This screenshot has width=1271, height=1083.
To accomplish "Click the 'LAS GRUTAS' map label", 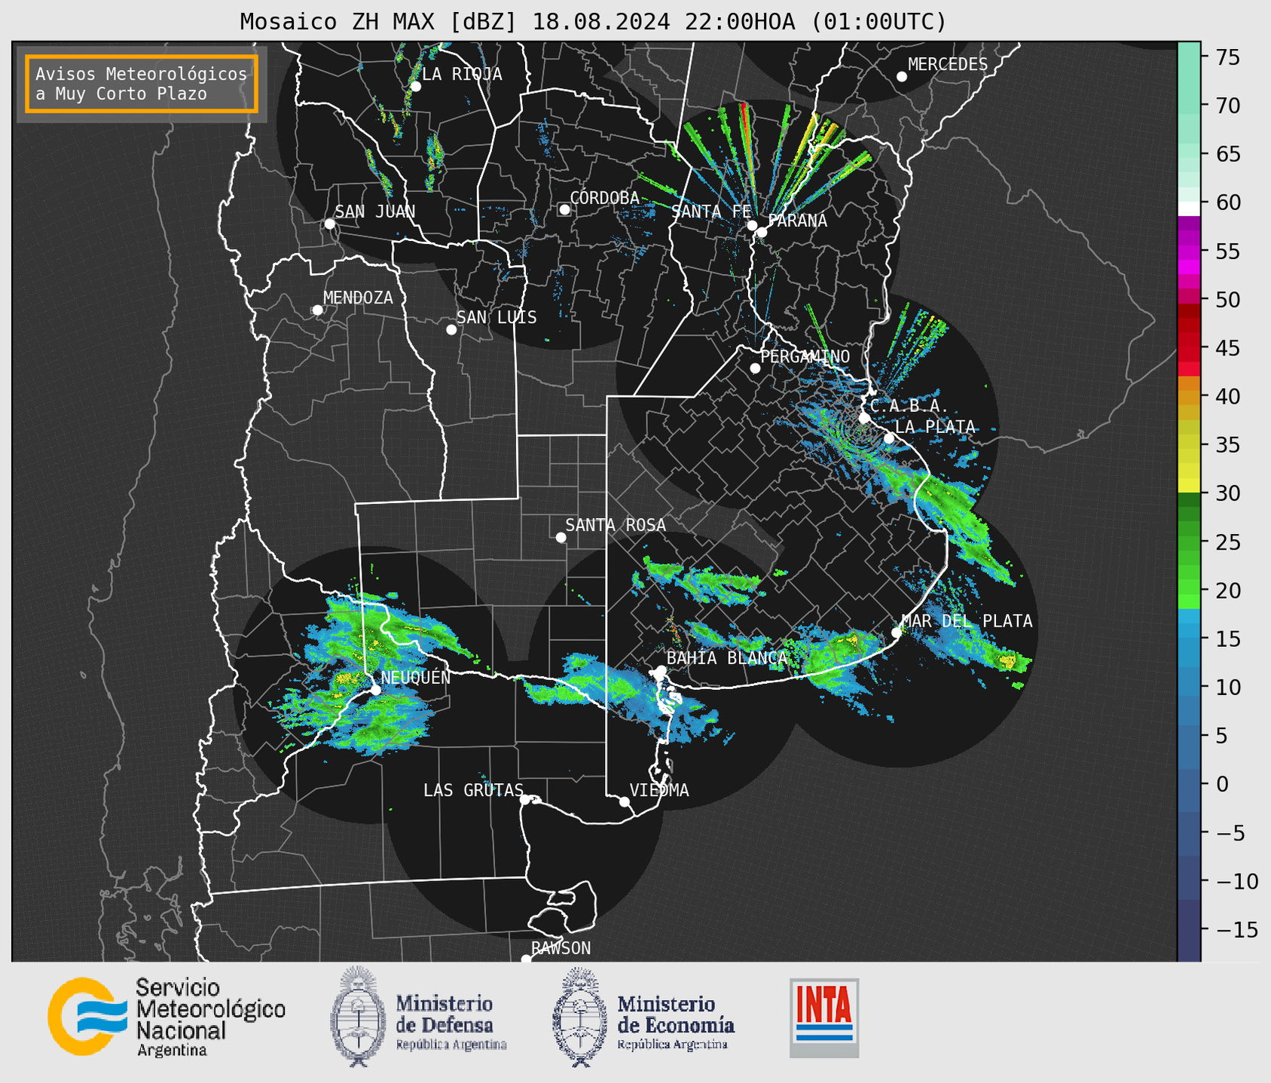I will tap(473, 790).
